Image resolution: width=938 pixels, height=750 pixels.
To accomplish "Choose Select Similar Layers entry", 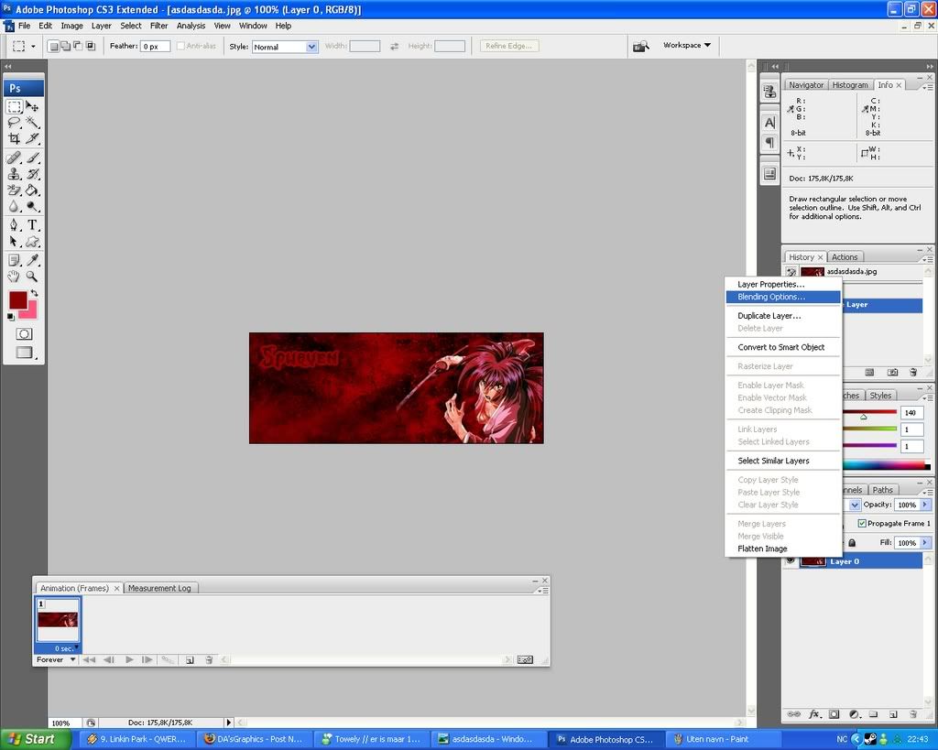I will click(782, 461).
